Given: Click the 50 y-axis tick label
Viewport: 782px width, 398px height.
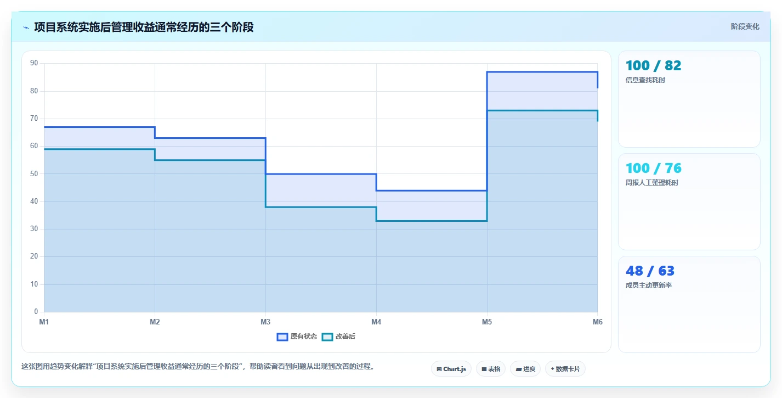Looking at the screenshot, I should (x=34, y=174).
